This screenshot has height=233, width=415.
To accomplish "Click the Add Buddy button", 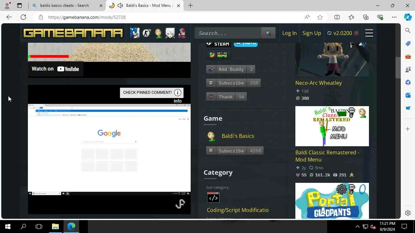I will [x=231, y=69].
